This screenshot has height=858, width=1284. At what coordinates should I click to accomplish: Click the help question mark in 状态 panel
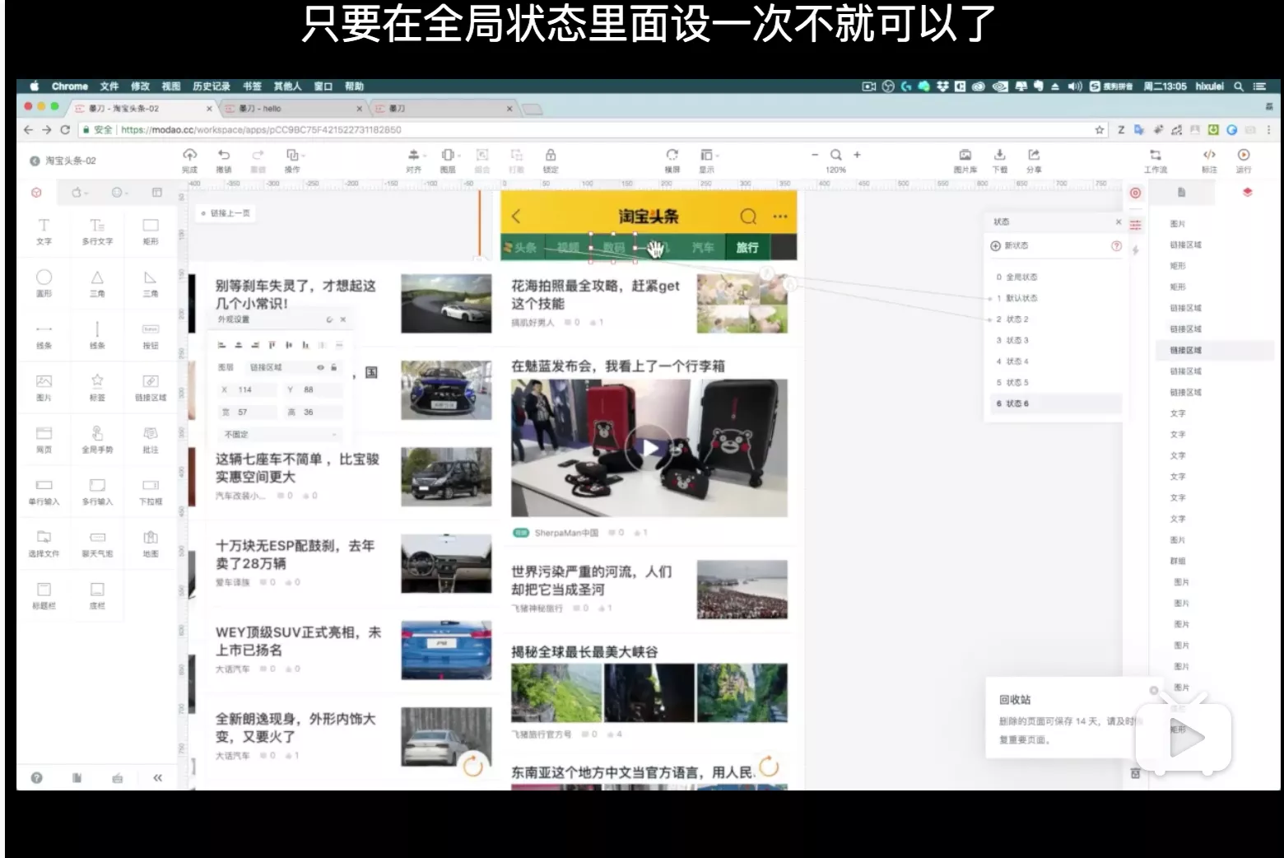tap(1116, 245)
